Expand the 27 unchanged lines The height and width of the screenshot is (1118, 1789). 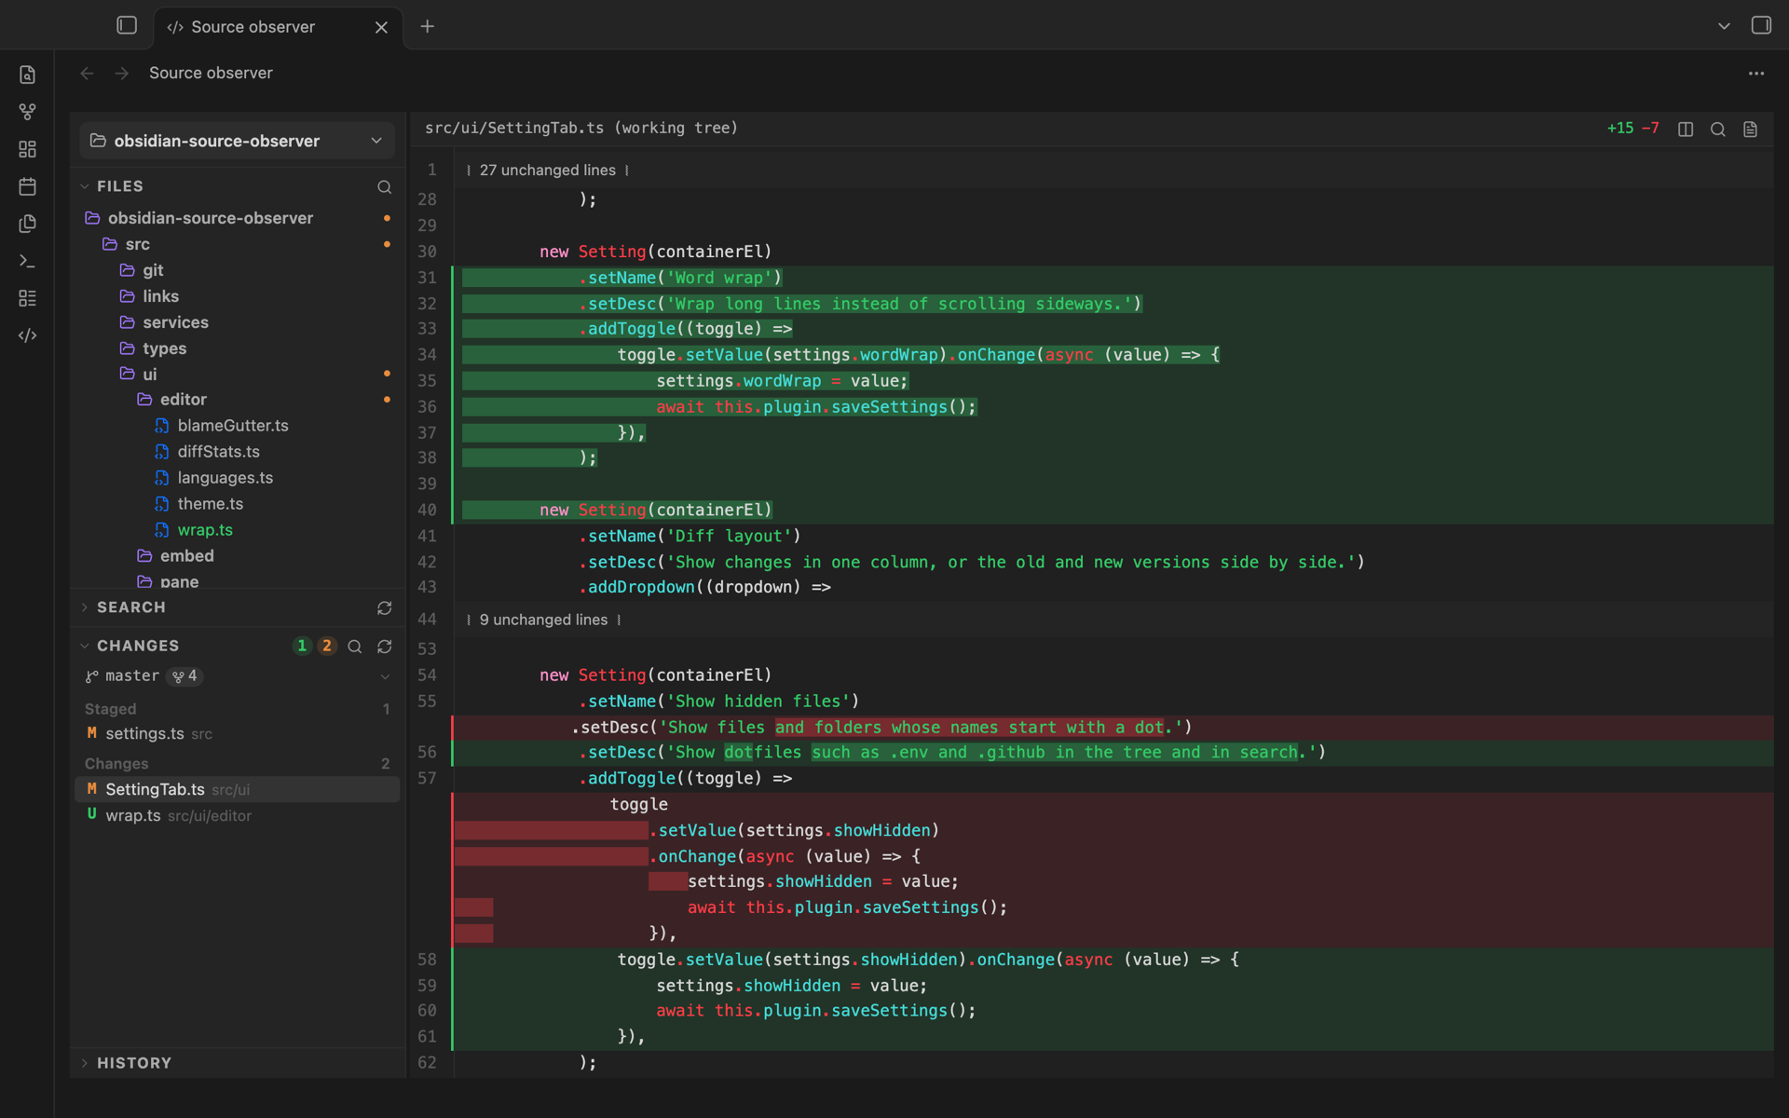548,170
